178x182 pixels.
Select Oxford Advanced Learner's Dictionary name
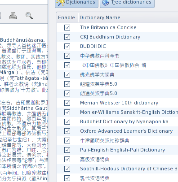pos(126,131)
